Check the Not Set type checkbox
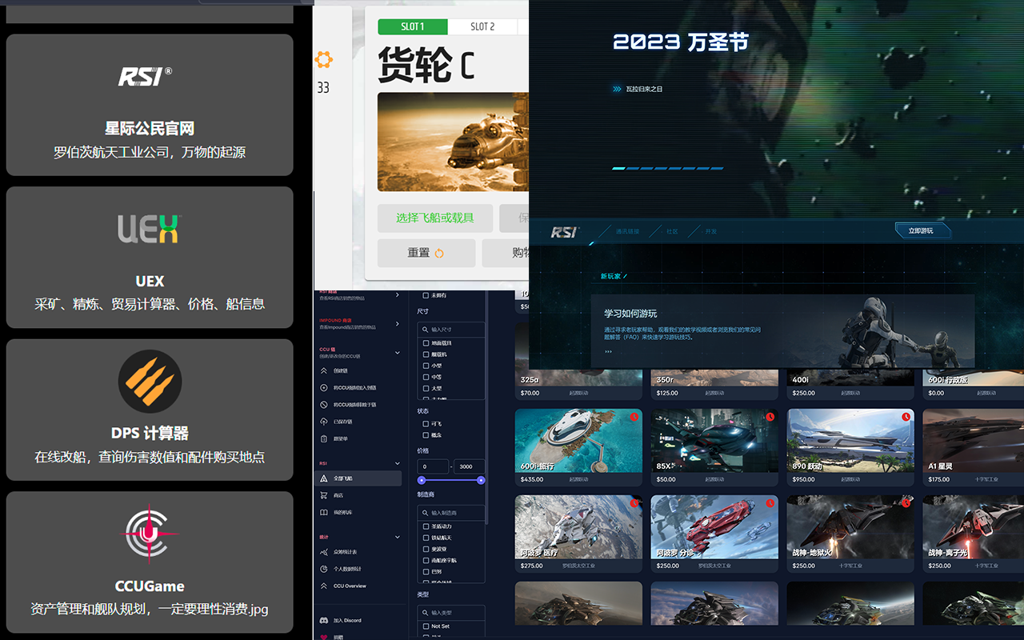This screenshot has height=640, width=1024. coord(426,626)
